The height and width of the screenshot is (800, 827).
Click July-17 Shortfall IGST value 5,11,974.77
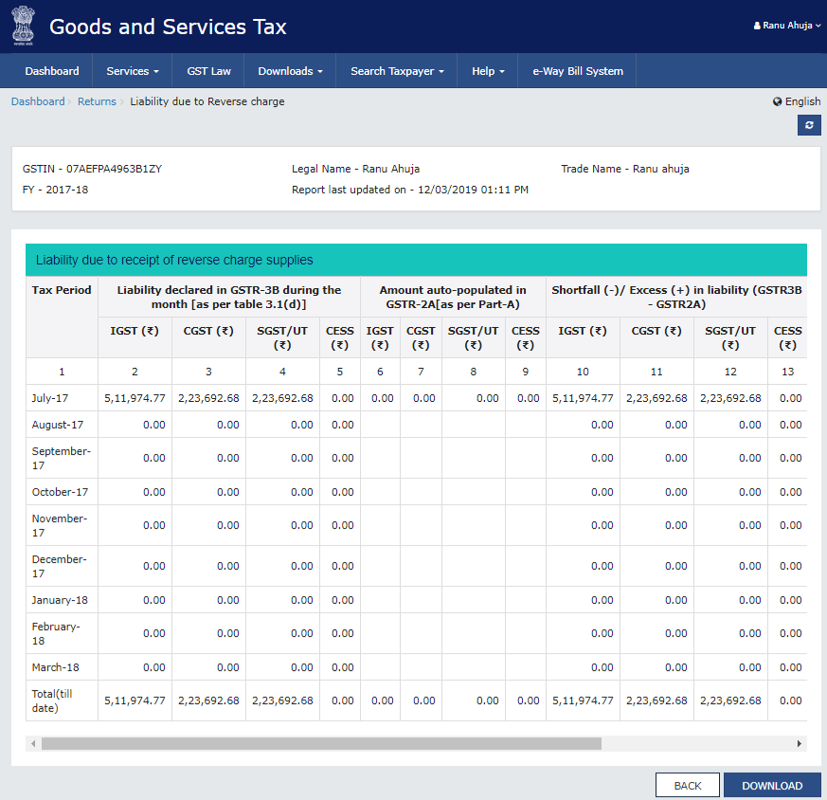583,398
